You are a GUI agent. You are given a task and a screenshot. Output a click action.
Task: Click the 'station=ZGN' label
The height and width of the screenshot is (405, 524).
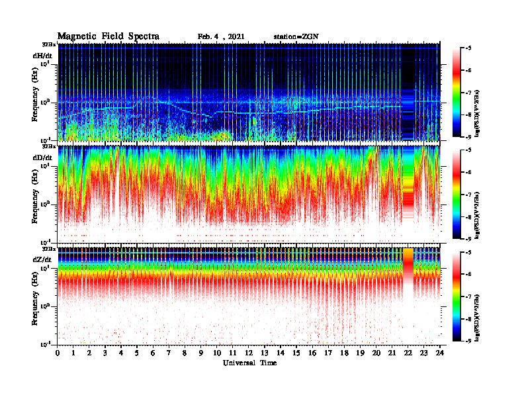(x=296, y=37)
